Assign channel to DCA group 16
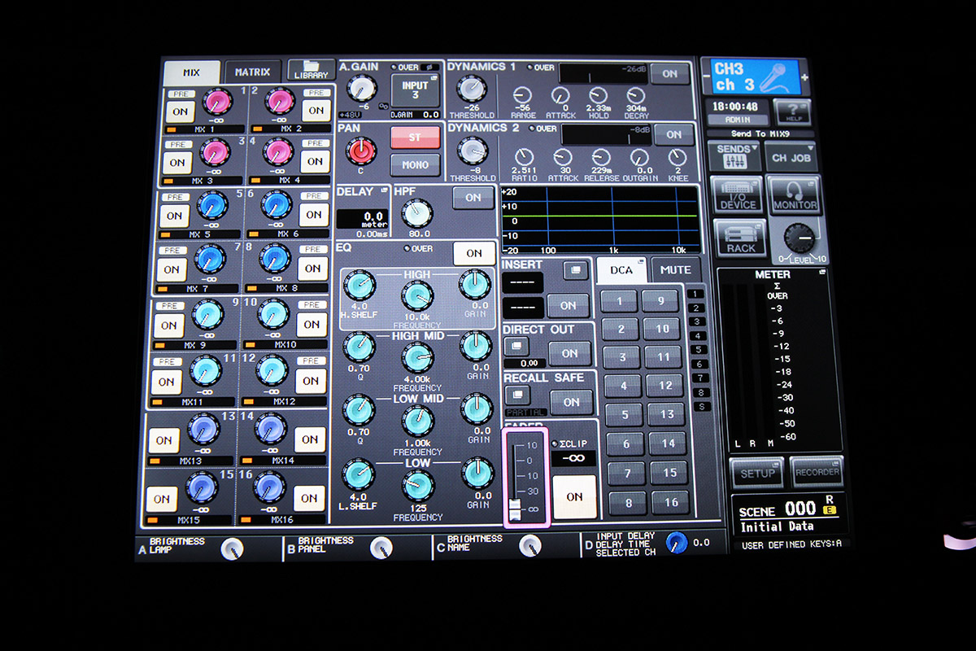The image size is (976, 651). [672, 502]
